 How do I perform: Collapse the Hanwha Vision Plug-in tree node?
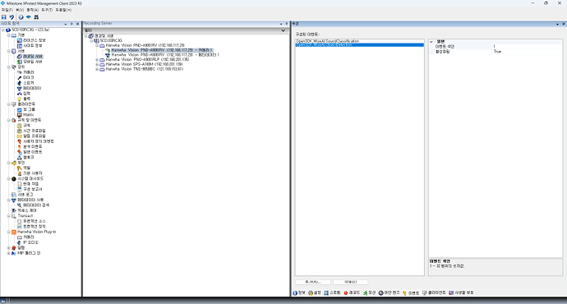9,232
